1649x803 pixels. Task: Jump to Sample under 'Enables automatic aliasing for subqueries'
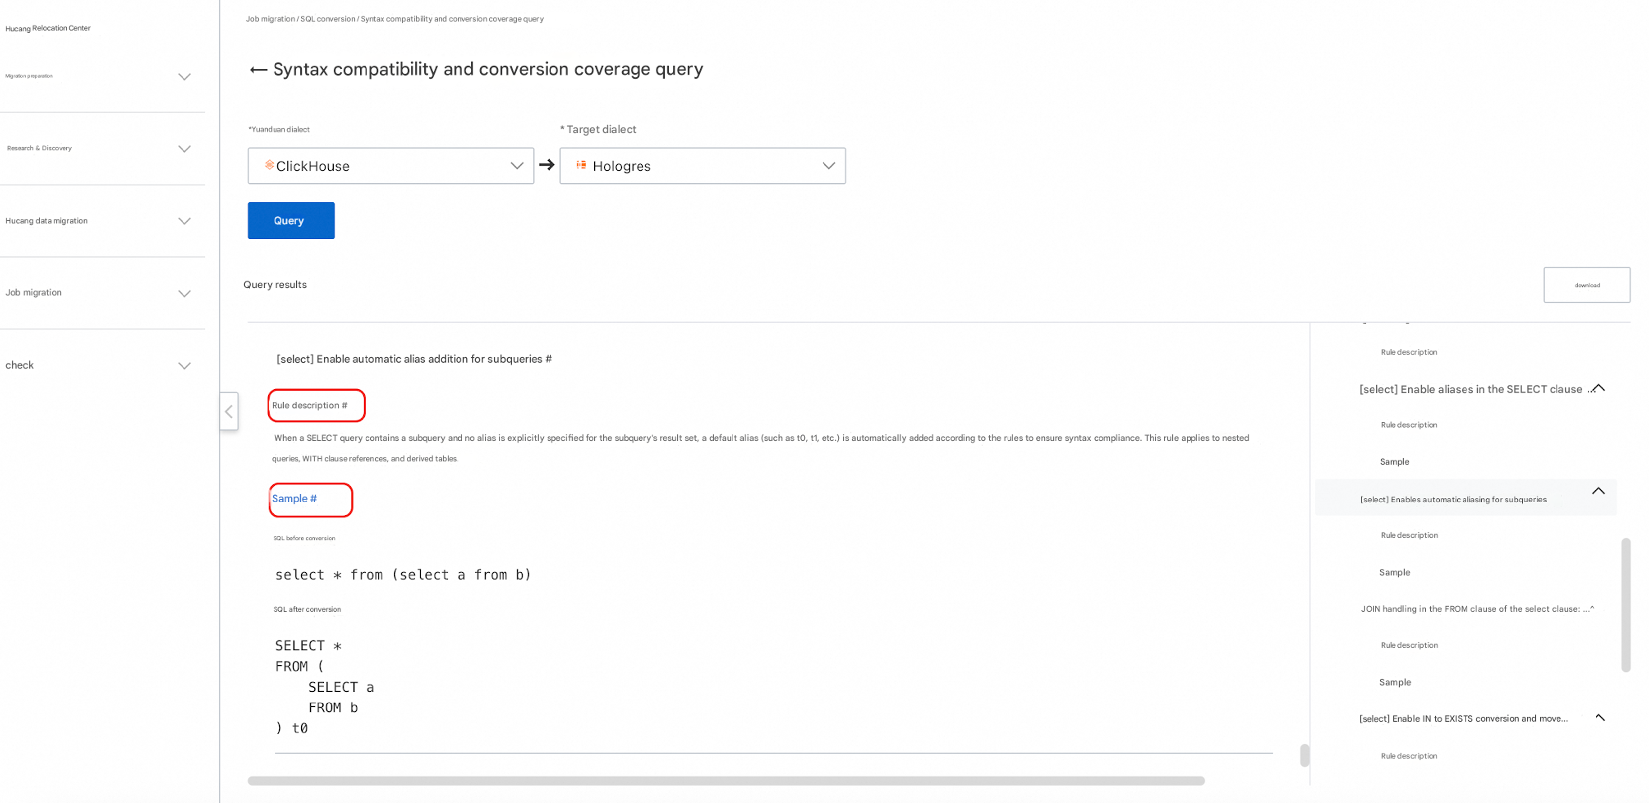click(x=1394, y=573)
